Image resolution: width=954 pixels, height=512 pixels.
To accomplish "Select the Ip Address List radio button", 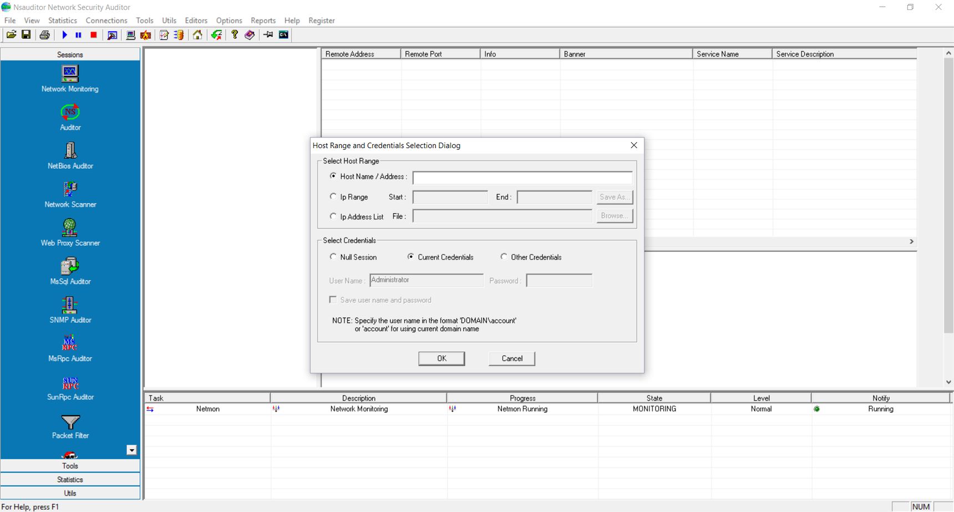I will click(333, 216).
